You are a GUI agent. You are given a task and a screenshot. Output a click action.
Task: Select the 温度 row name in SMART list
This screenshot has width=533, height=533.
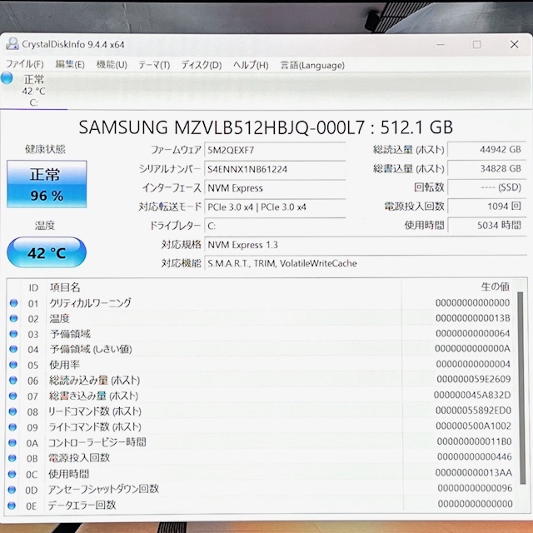click(59, 318)
